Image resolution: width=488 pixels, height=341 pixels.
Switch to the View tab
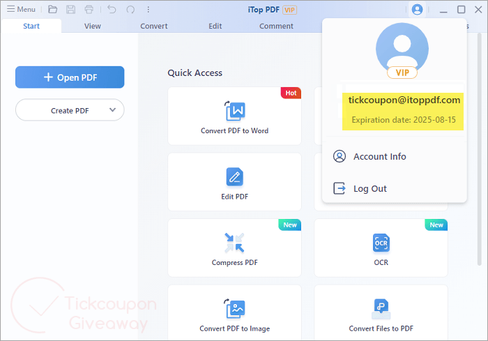[93, 26]
